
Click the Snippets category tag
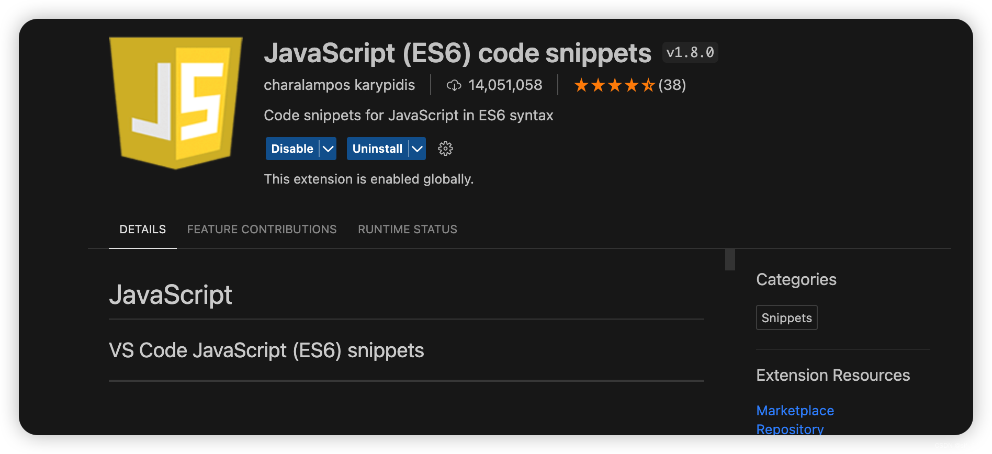[x=787, y=317]
